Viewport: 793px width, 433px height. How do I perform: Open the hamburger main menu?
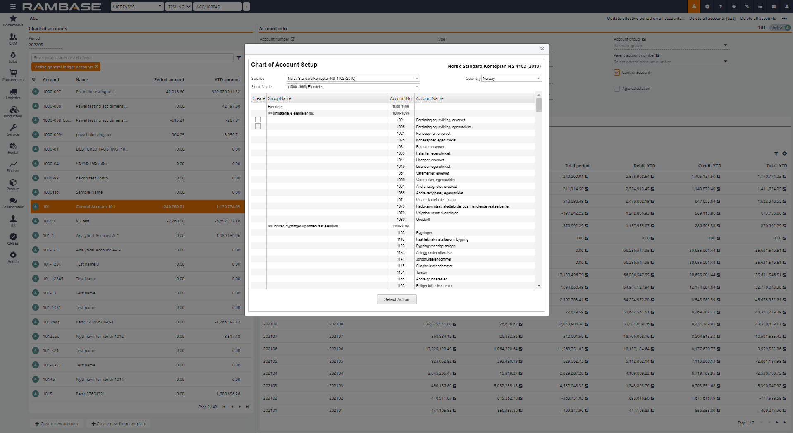pyautogui.click(x=13, y=7)
